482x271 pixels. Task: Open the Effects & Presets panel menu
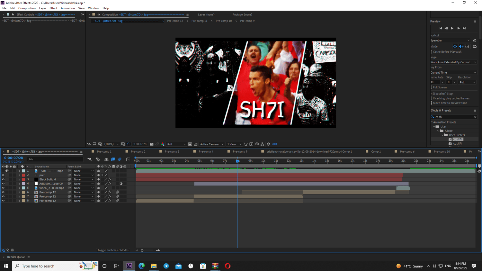475,111
